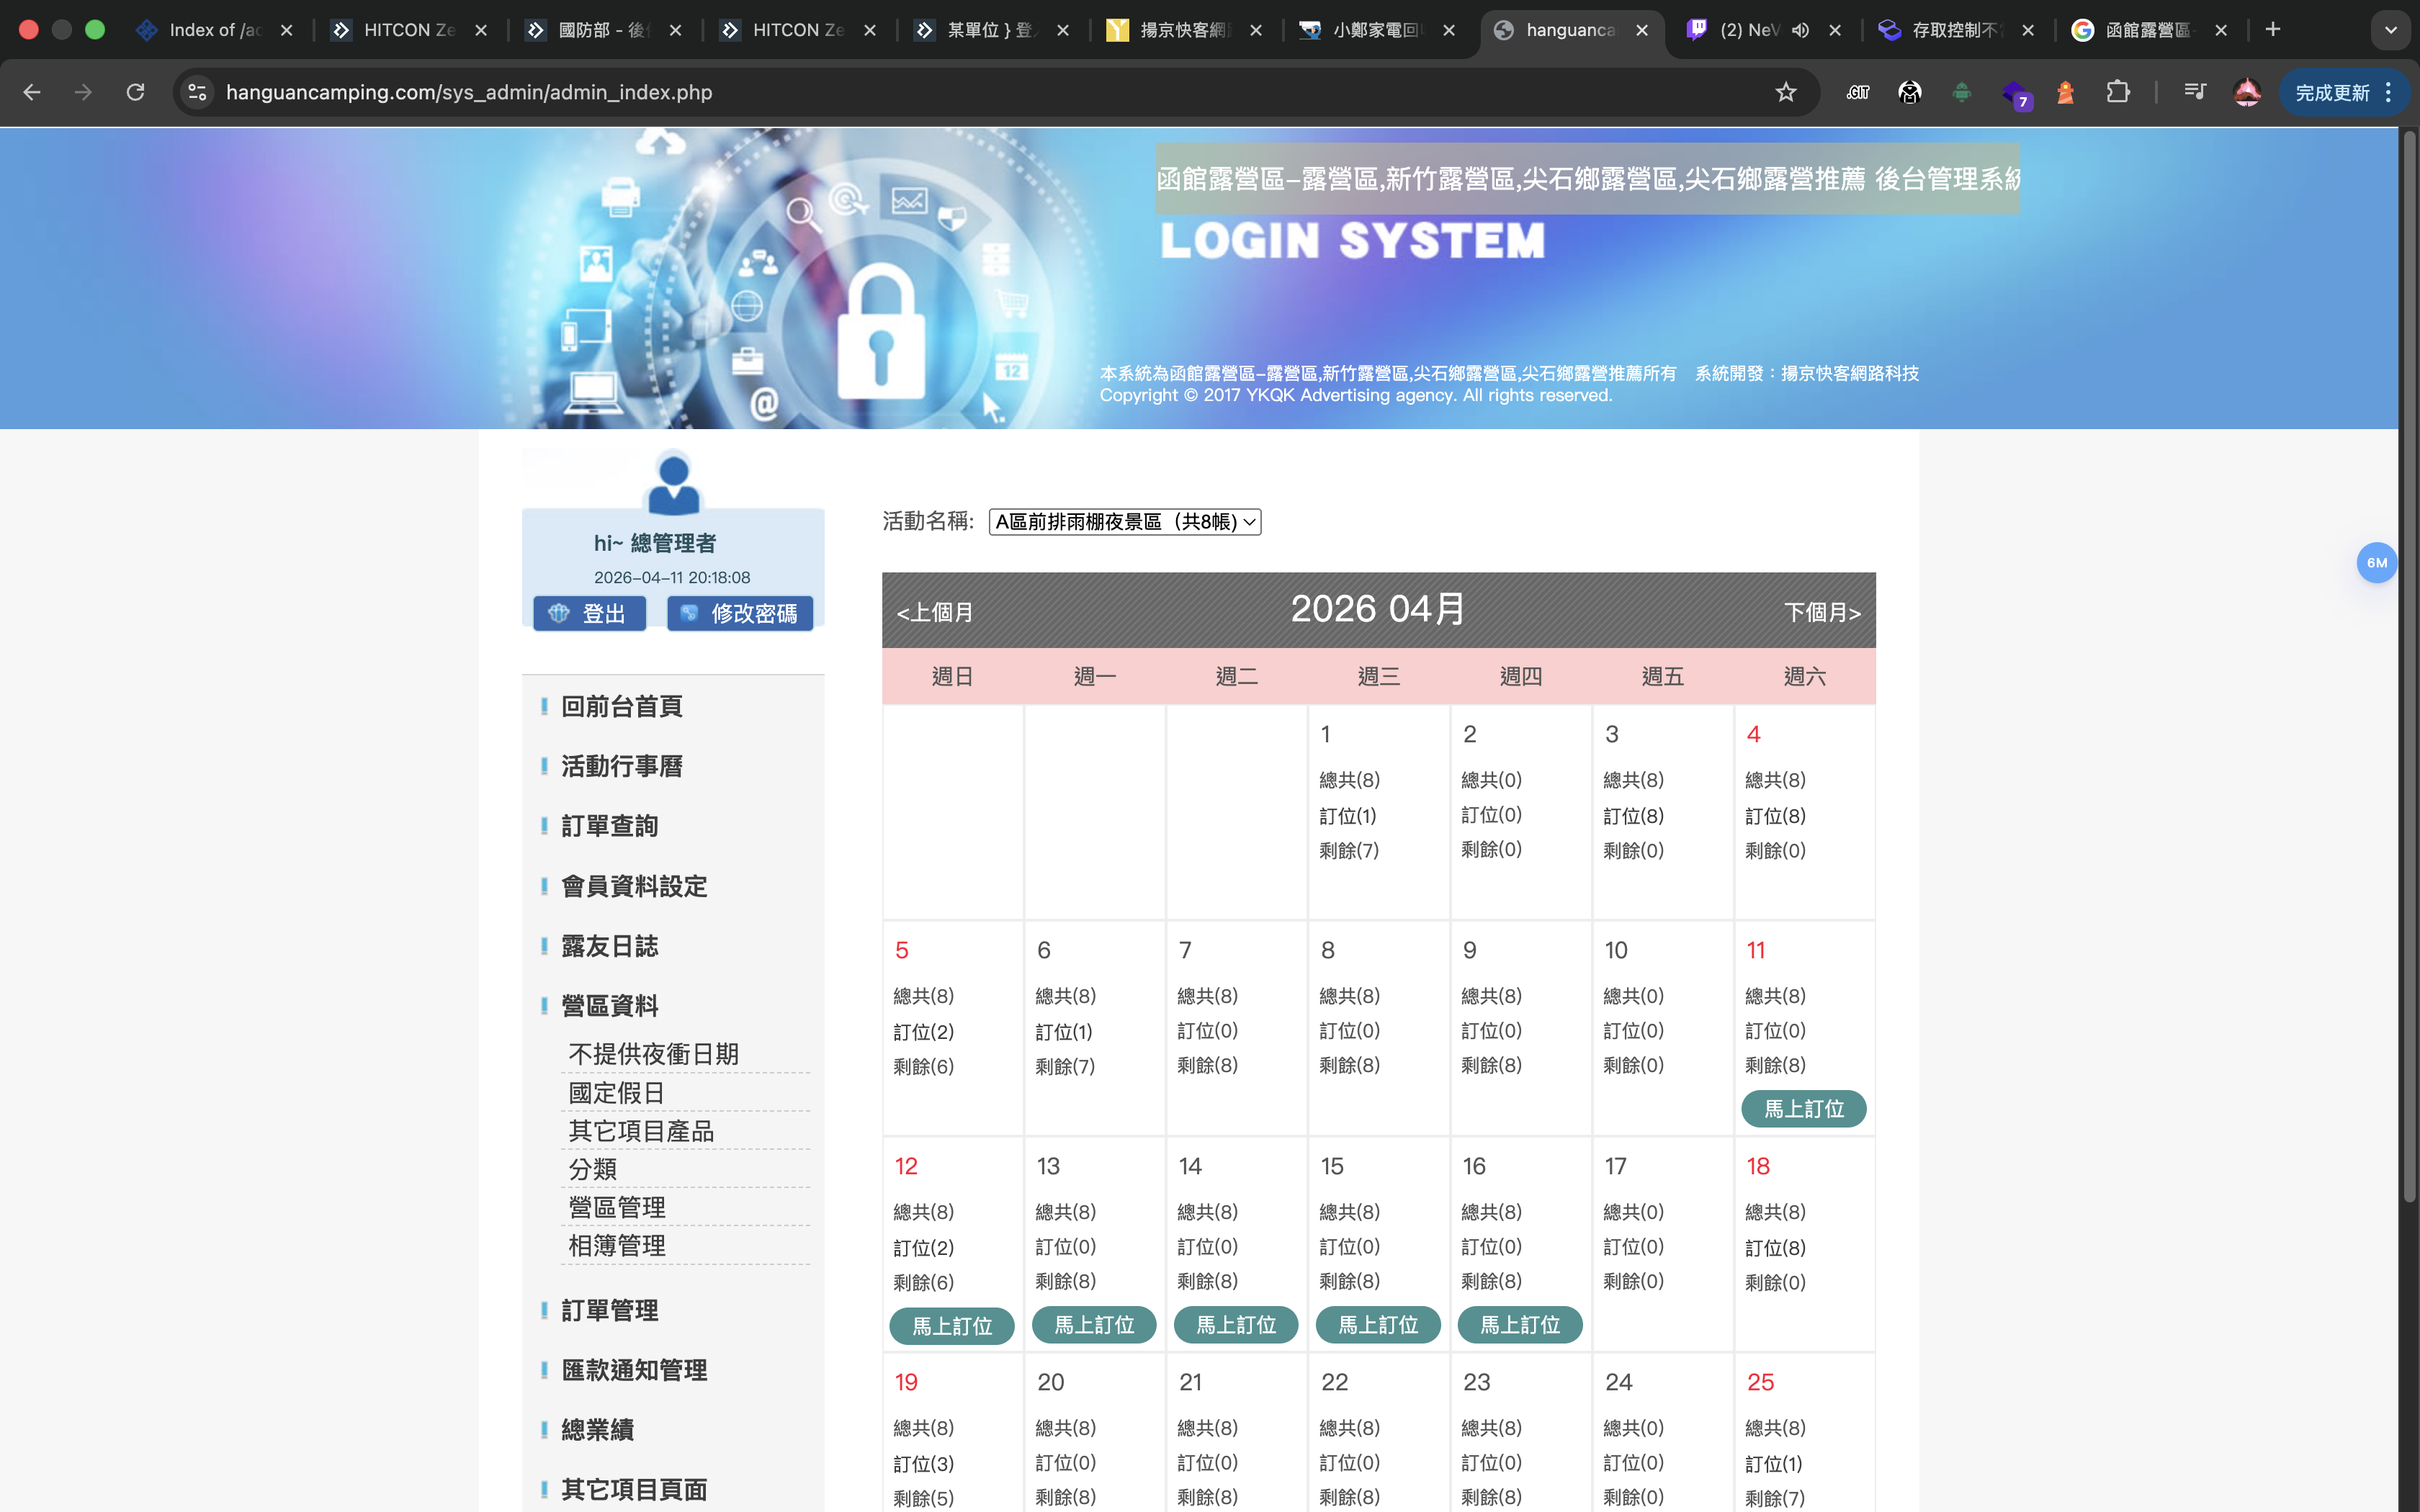Mute the Twitch tab audio icon
Image resolution: width=2420 pixels, height=1512 pixels.
1800,30
